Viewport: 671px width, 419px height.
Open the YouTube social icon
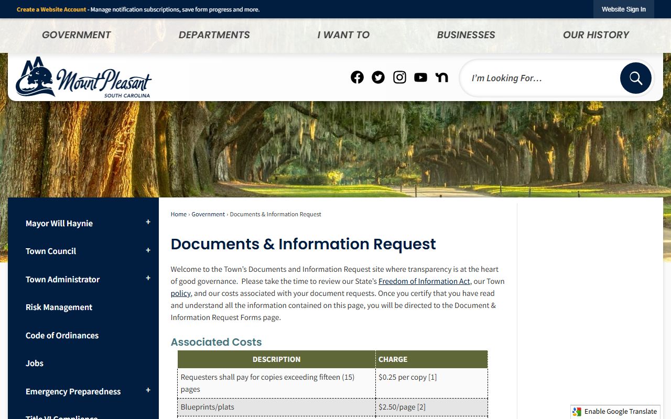(420, 78)
